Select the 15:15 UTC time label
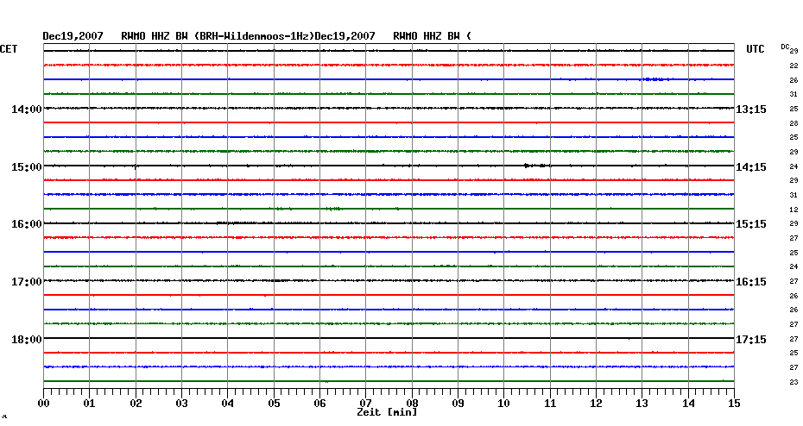The image size is (803, 426). 751,224
